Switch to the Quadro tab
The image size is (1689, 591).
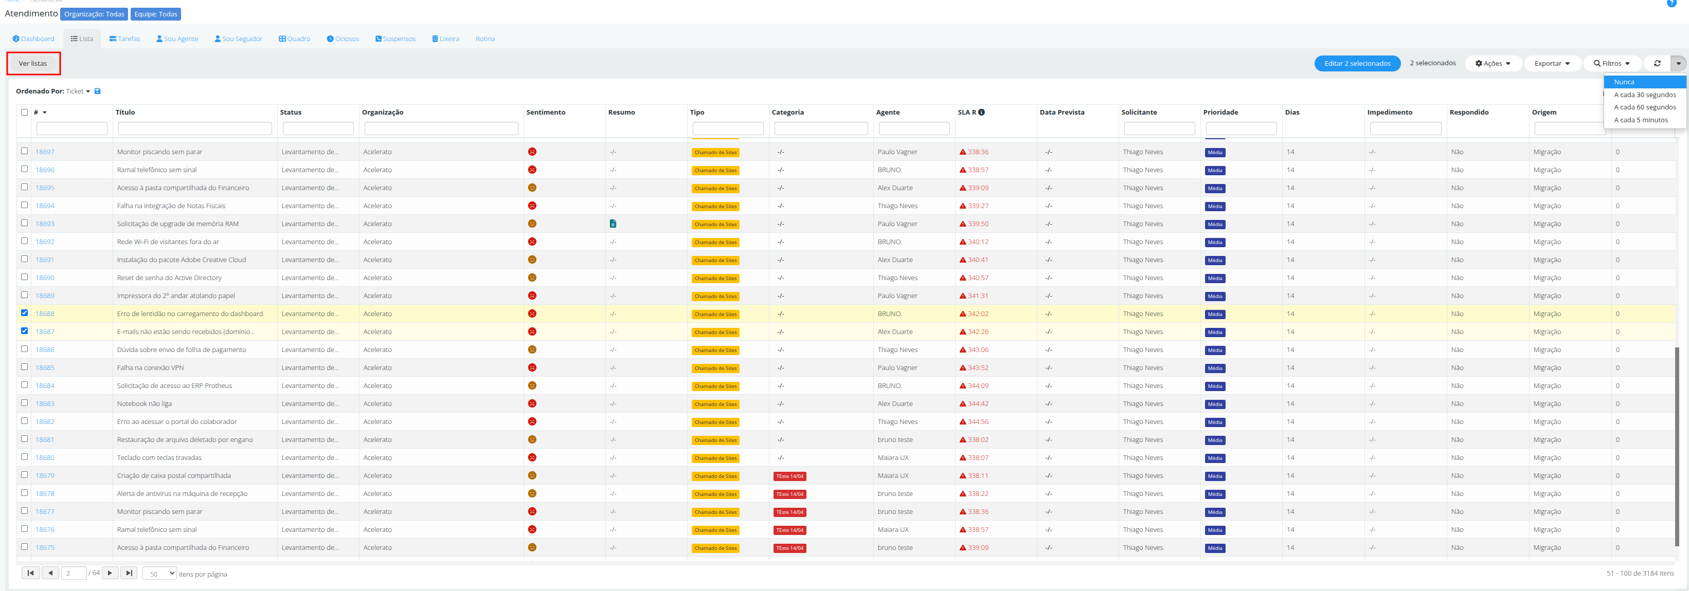pyautogui.click(x=294, y=39)
